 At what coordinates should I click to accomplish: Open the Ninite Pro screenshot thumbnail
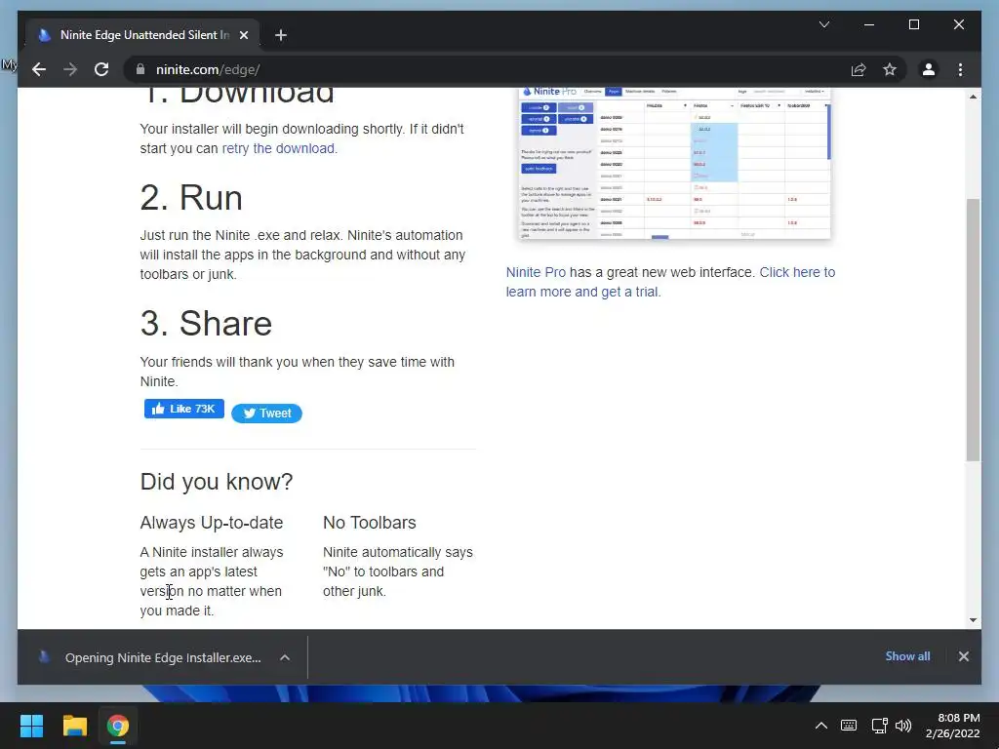click(x=675, y=163)
